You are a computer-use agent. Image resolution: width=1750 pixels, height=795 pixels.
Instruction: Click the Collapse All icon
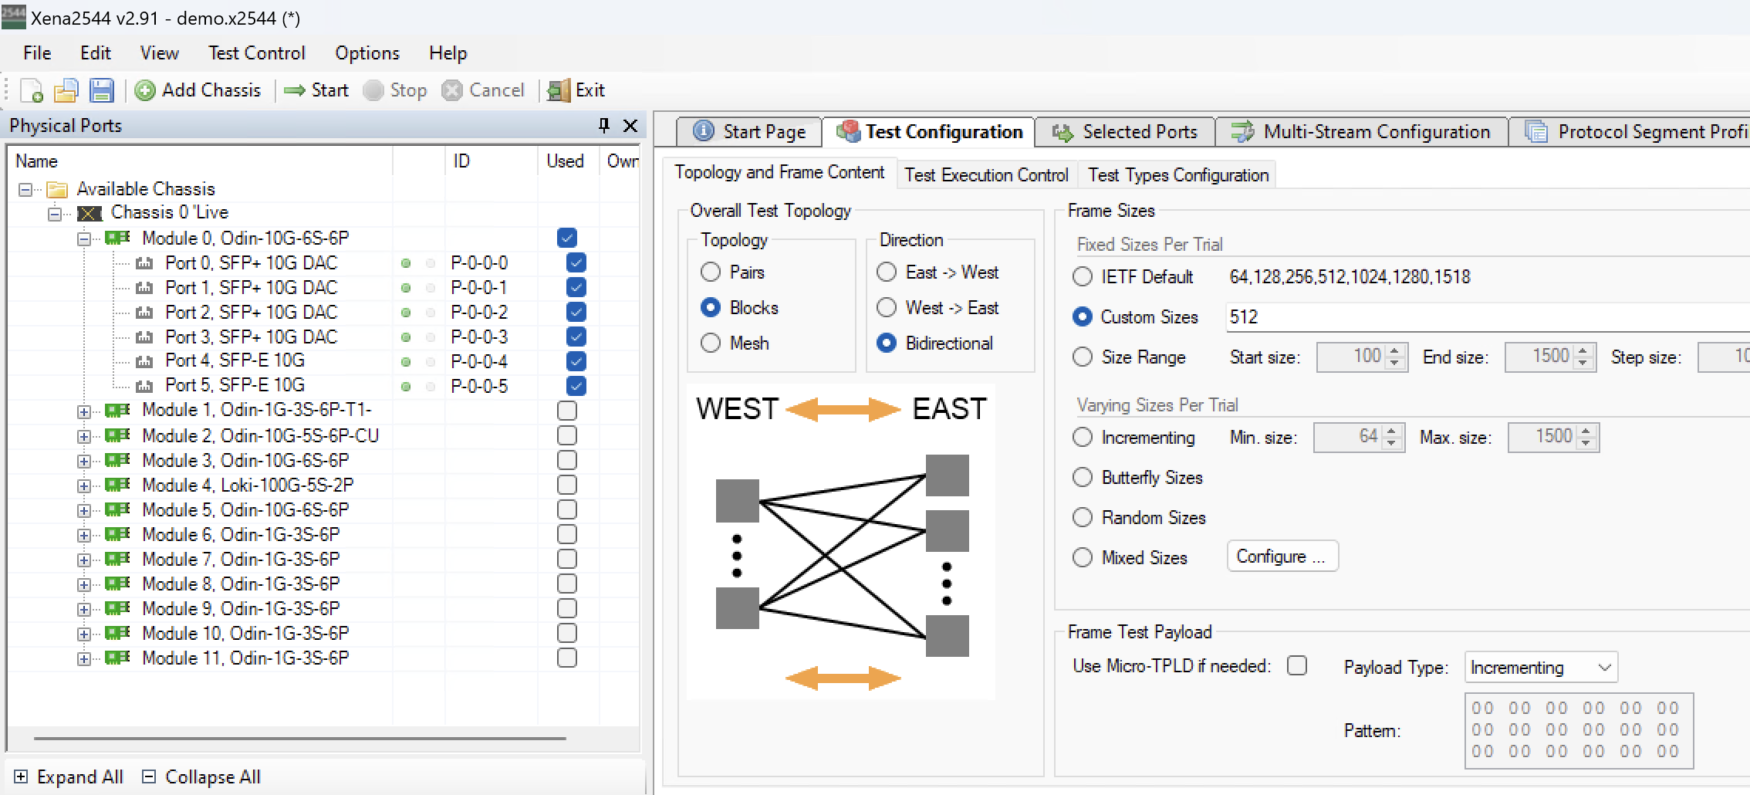coord(149,776)
